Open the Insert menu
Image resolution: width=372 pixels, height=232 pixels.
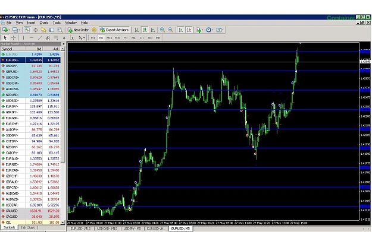(31, 23)
